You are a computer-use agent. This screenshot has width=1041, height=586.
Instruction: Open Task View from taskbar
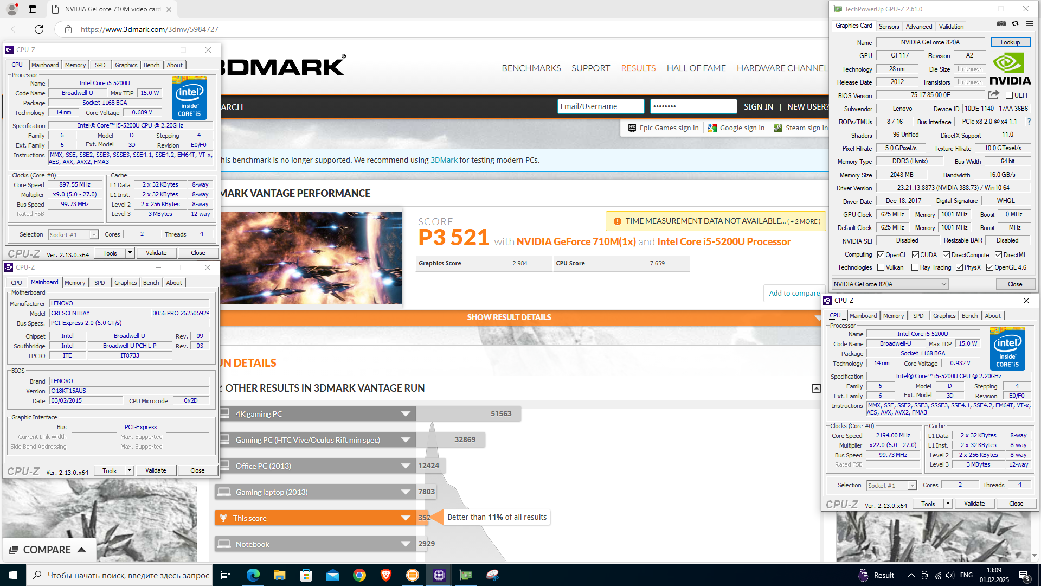226,575
